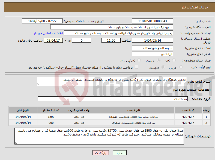Click the unit cell متر طول in row 1
This screenshot has height=160, width=215.
pos(79,117)
